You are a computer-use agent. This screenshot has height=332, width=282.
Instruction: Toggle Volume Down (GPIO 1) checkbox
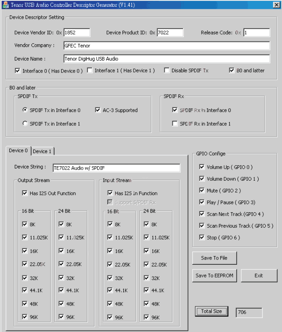click(202, 179)
